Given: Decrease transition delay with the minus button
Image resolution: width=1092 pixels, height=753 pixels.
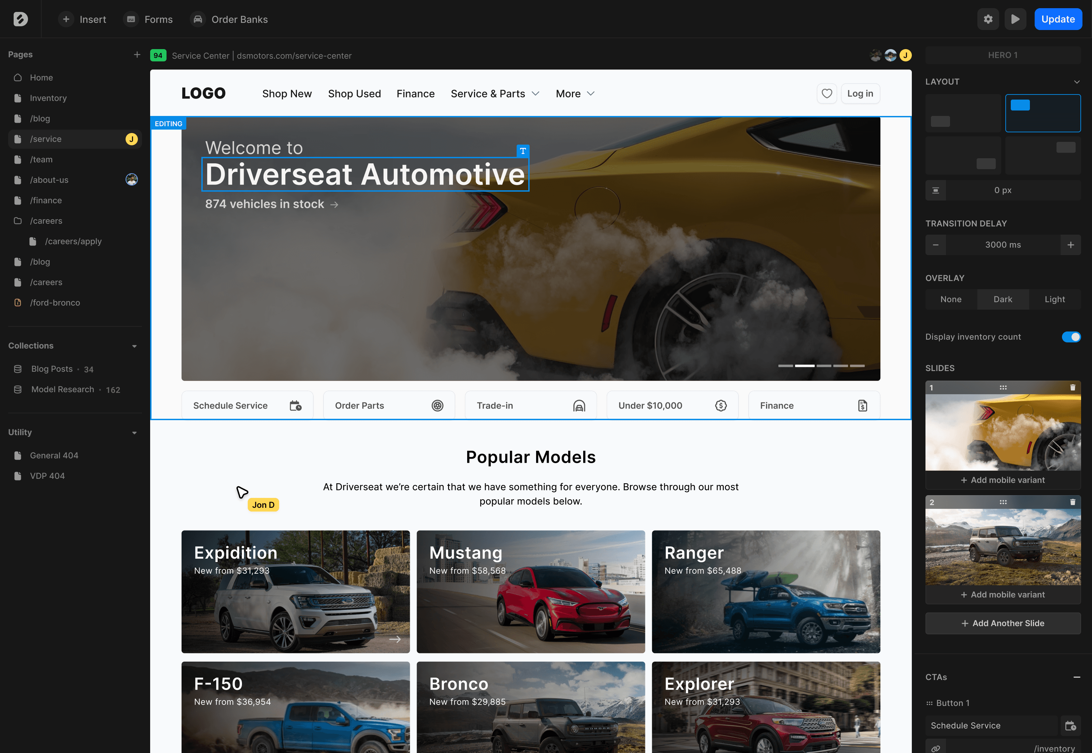Looking at the screenshot, I should [x=935, y=245].
